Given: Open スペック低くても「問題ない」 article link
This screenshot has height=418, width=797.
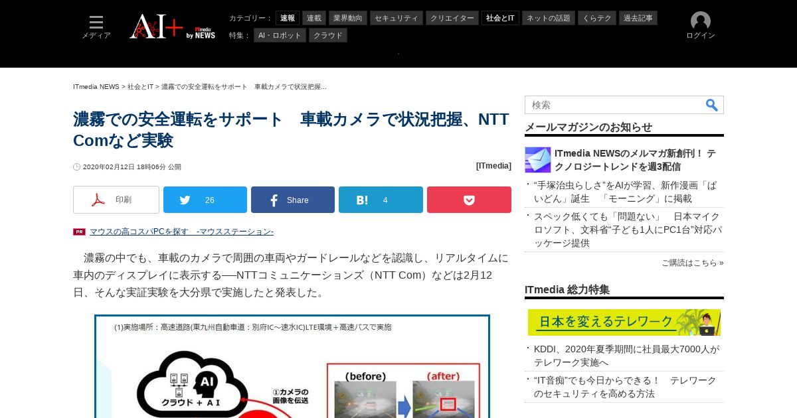Looking at the screenshot, I should (x=628, y=230).
